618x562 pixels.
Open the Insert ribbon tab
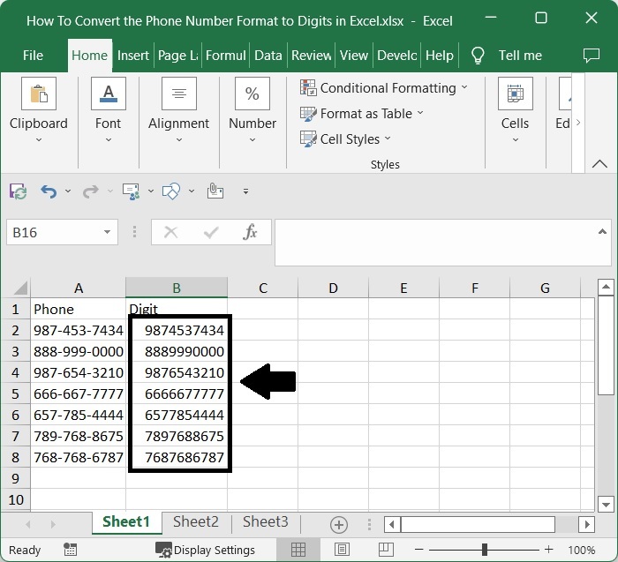tap(133, 55)
